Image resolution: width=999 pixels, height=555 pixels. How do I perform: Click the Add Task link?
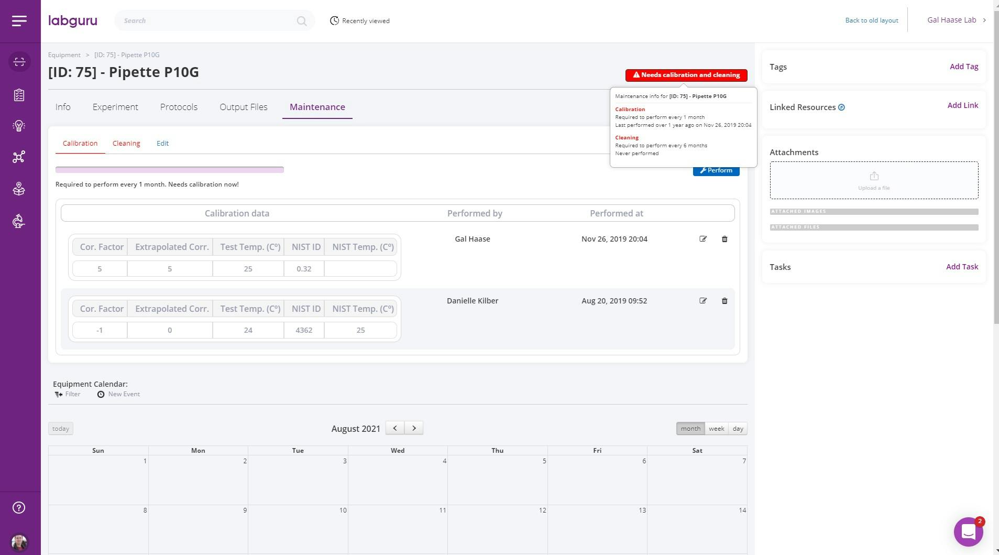tap(962, 266)
